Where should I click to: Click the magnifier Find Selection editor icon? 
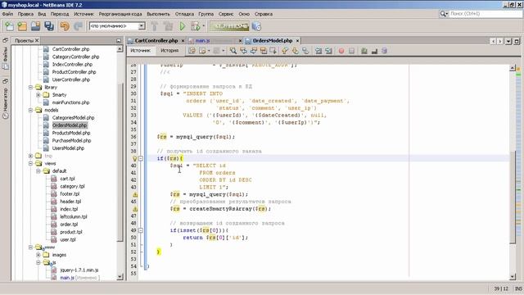[x=233, y=51]
